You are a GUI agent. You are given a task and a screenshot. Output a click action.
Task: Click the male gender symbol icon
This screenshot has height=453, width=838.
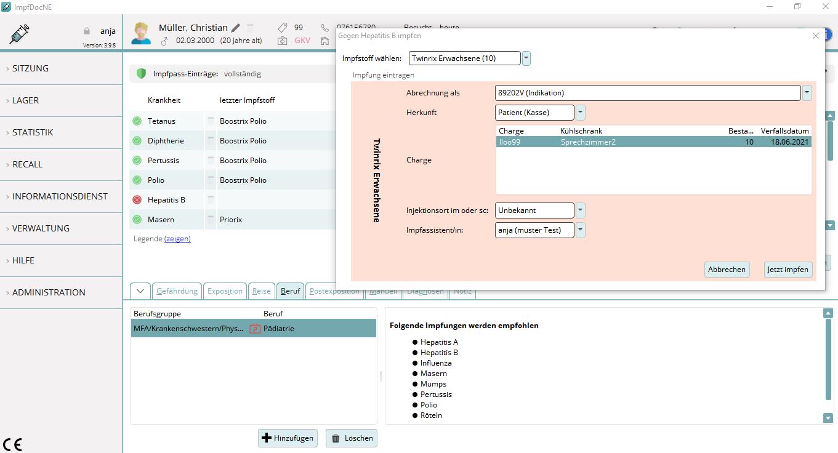[164, 41]
